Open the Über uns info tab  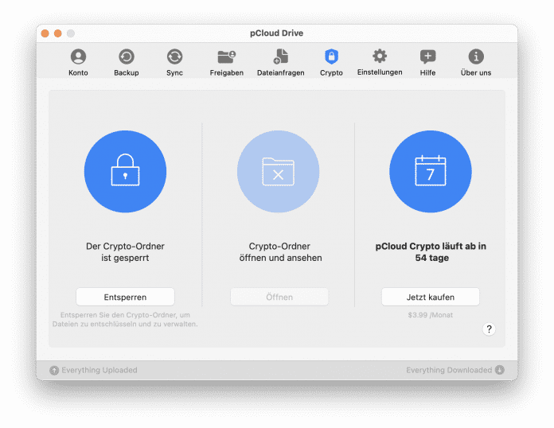pos(476,63)
